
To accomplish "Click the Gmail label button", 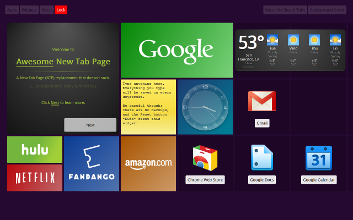I will 262,123.
